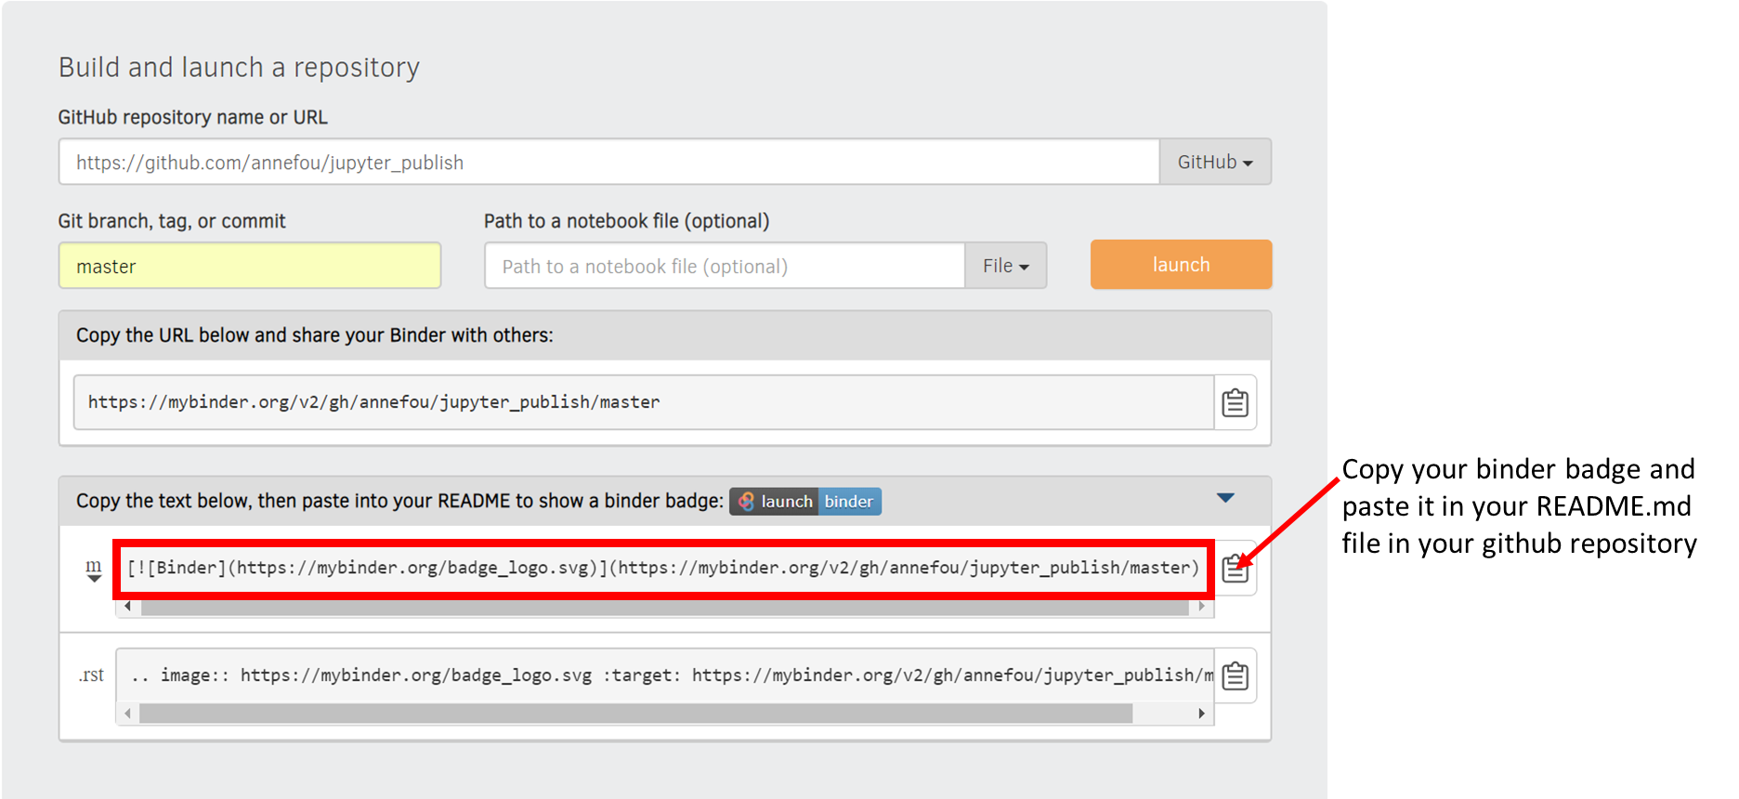Screen dimensions: 1739x799
Task: Click the markdown horizontal scrollbar thumb
Action: 665,607
